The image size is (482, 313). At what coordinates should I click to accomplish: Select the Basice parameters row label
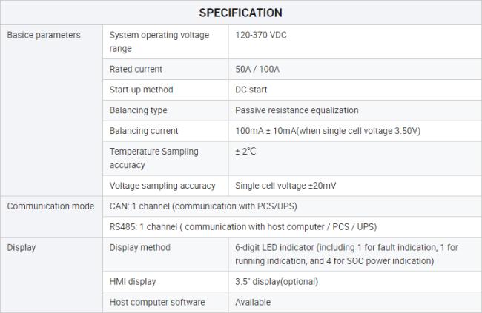[44, 35]
